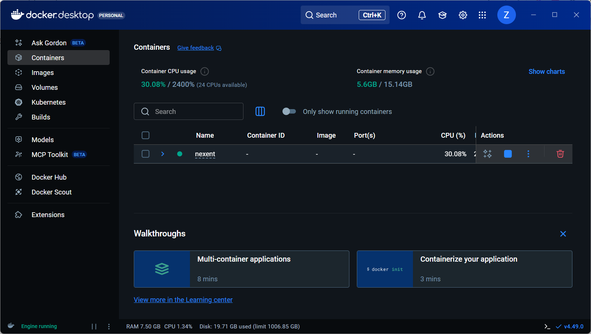This screenshot has height=334, width=591.
Task: Click the Disk usage status entry
Action: (x=249, y=327)
